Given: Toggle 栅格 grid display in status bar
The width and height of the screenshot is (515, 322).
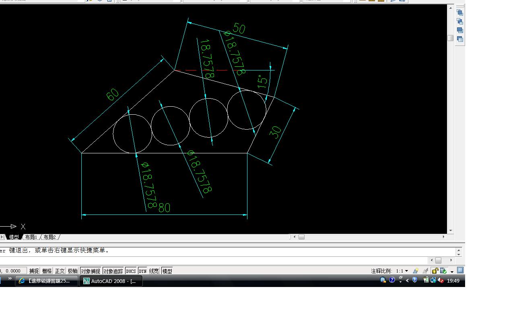Looking at the screenshot, I should (x=47, y=271).
